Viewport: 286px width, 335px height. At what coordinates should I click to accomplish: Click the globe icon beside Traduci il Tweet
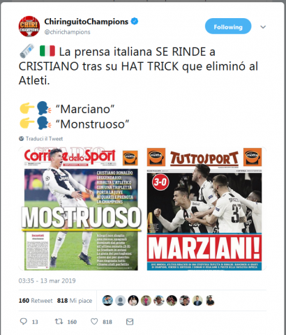[22, 139]
